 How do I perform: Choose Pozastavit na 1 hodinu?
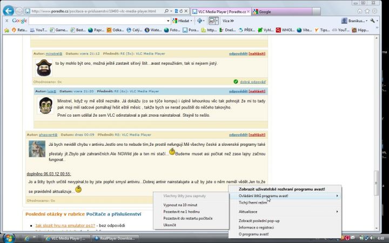(x=182, y=212)
